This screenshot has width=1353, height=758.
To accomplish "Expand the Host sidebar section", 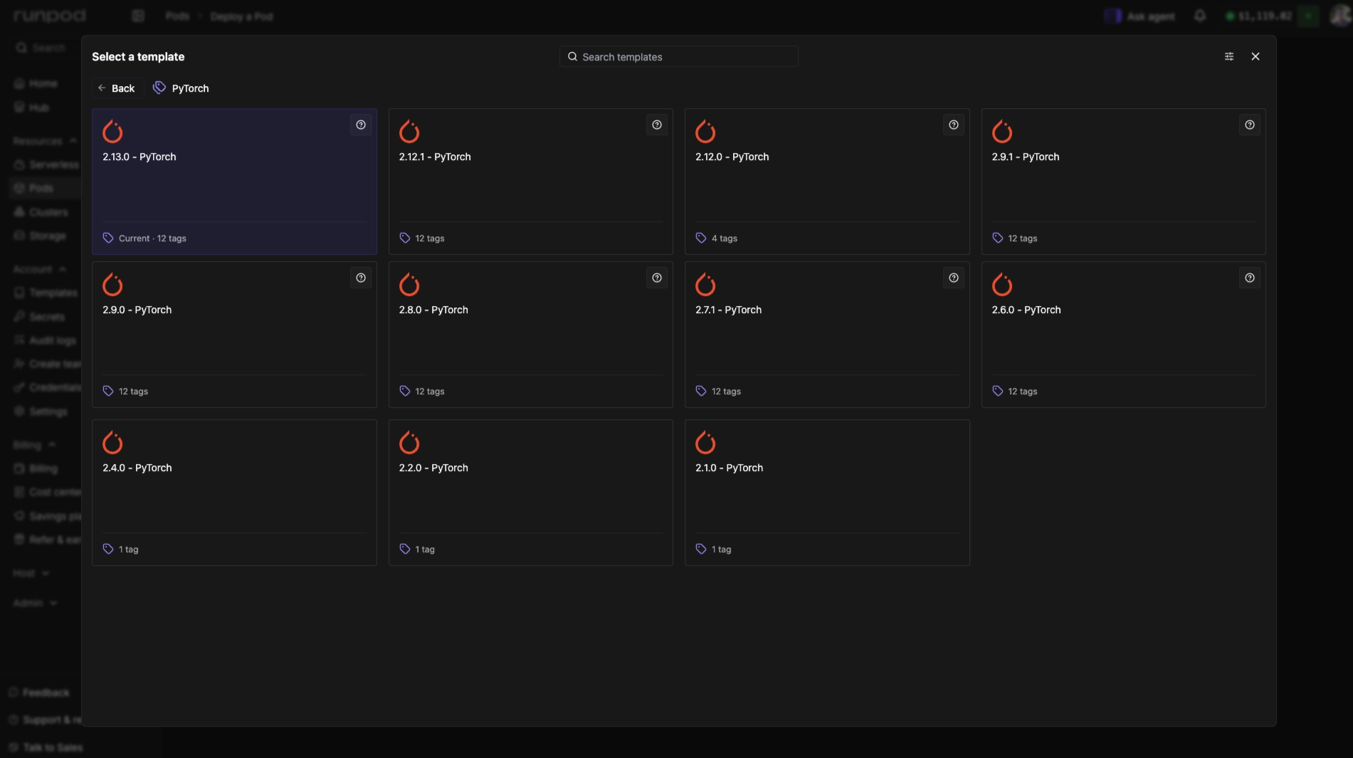I will (31, 573).
